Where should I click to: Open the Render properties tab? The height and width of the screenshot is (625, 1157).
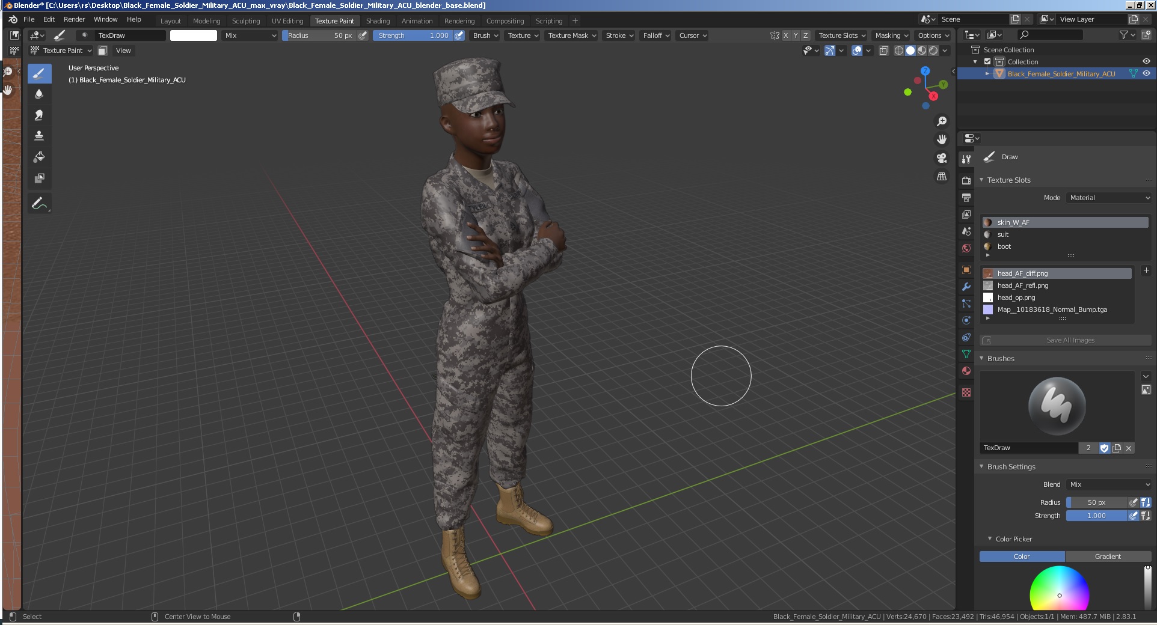[966, 180]
